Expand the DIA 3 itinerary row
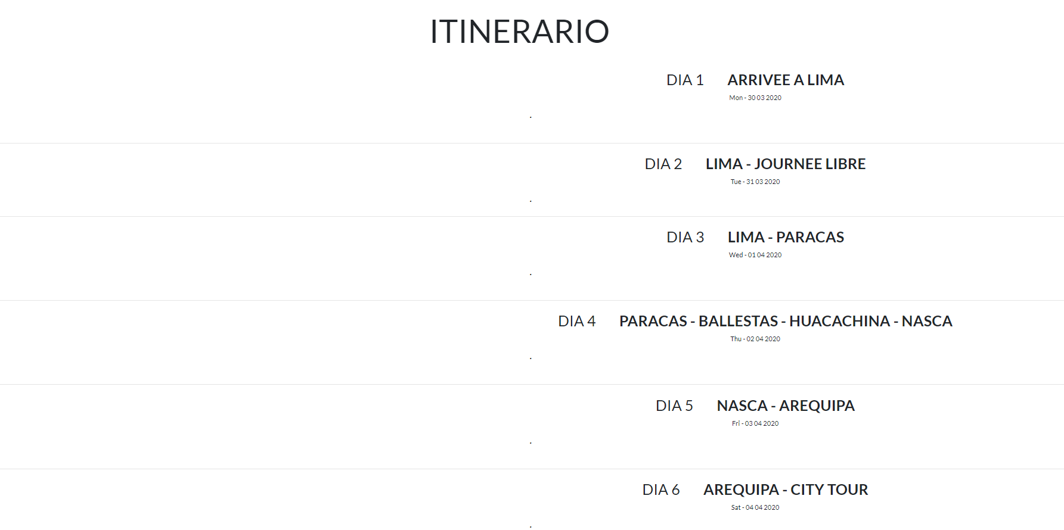The width and height of the screenshot is (1064, 530). 685,238
